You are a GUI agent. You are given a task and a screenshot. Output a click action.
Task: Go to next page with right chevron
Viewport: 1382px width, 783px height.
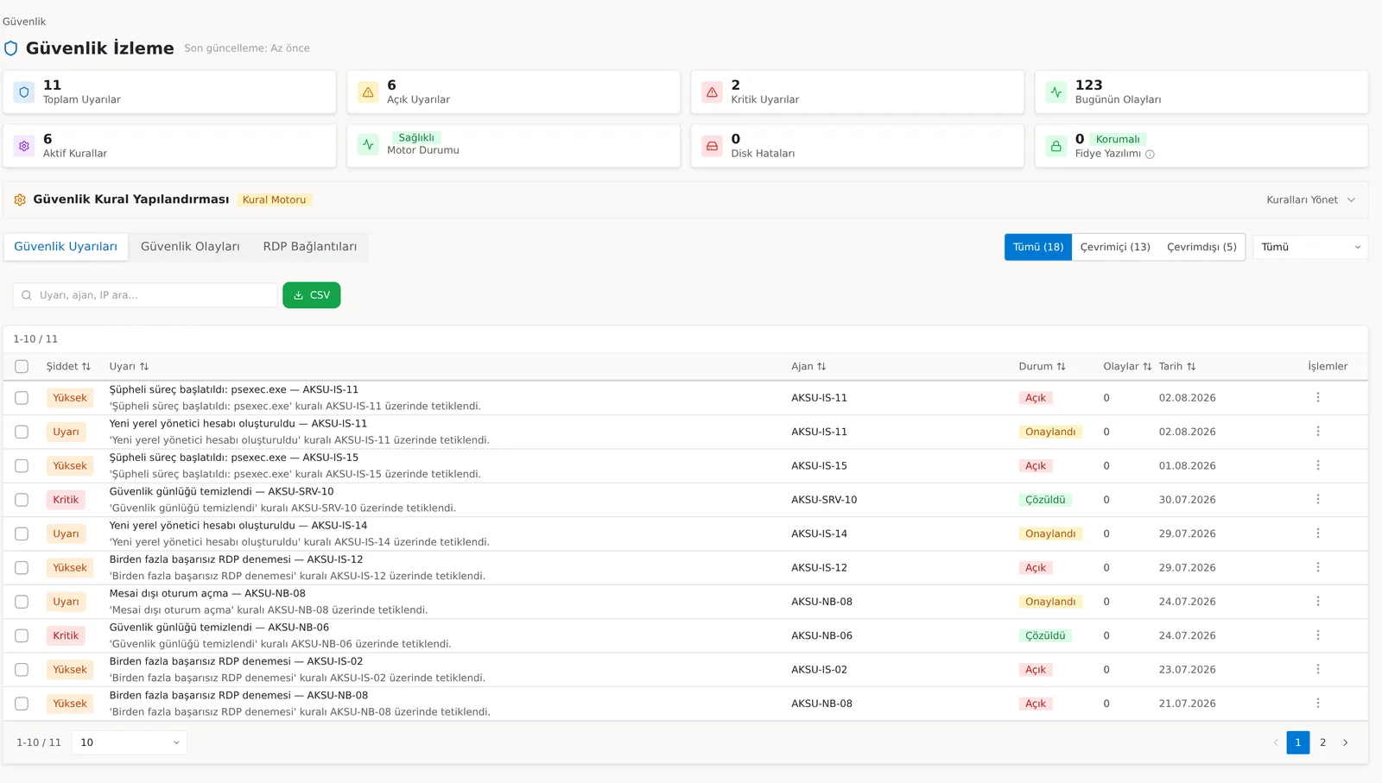(x=1345, y=742)
